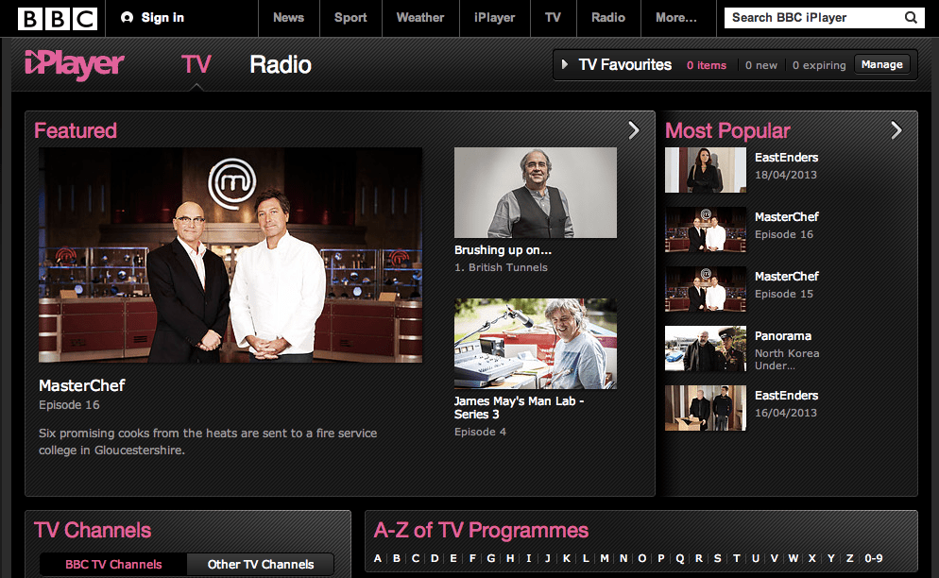The width and height of the screenshot is (939, 578).
Task: Click the search magnifier icon
Action: pyautogui.click(x=911, y=18)
